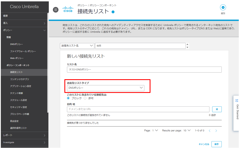Open テナント制御 in the sidebar
The image size is (239, 148).
click(16, 93)
